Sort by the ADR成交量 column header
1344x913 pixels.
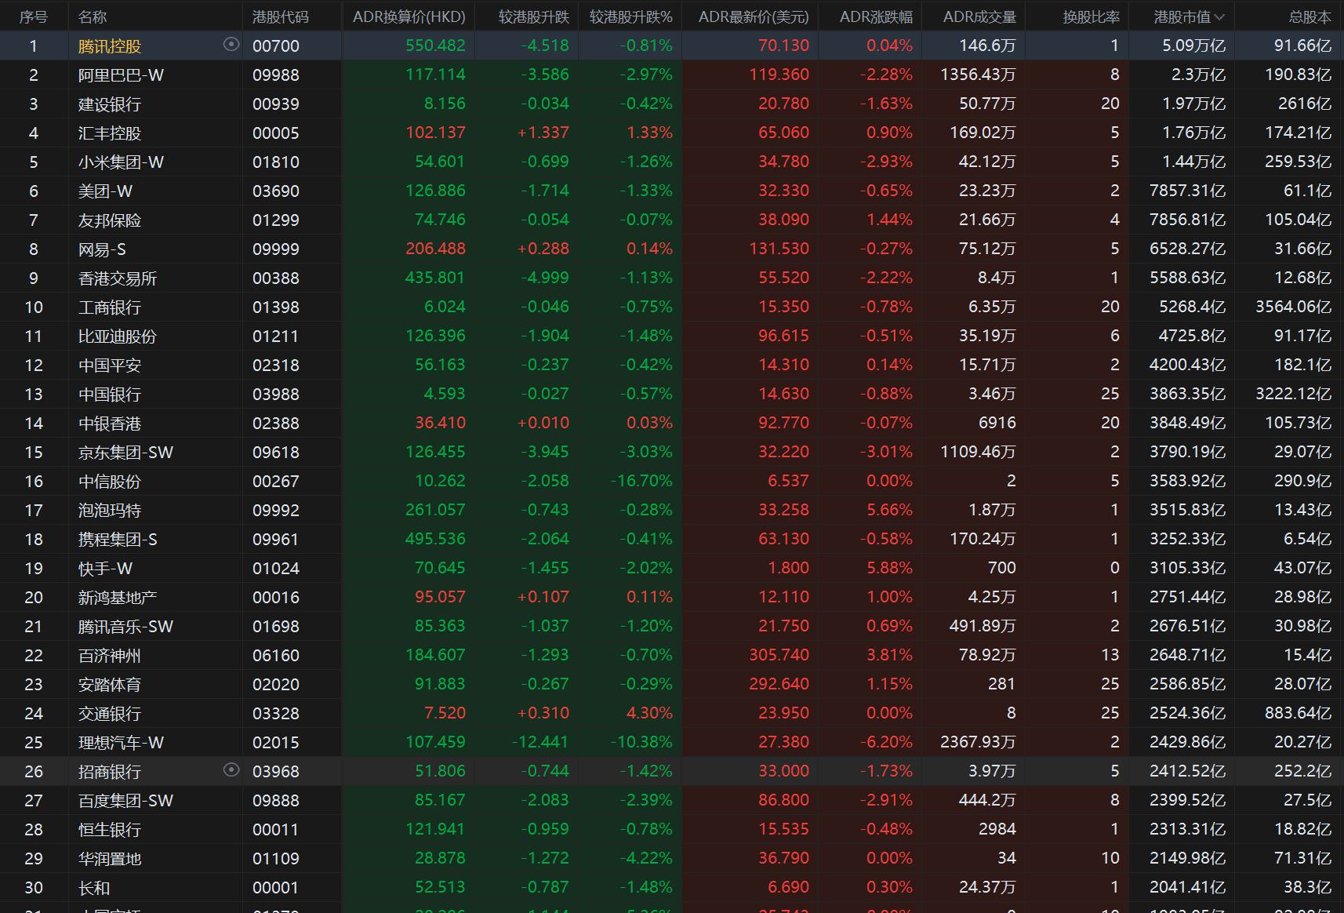pos(979,16)
